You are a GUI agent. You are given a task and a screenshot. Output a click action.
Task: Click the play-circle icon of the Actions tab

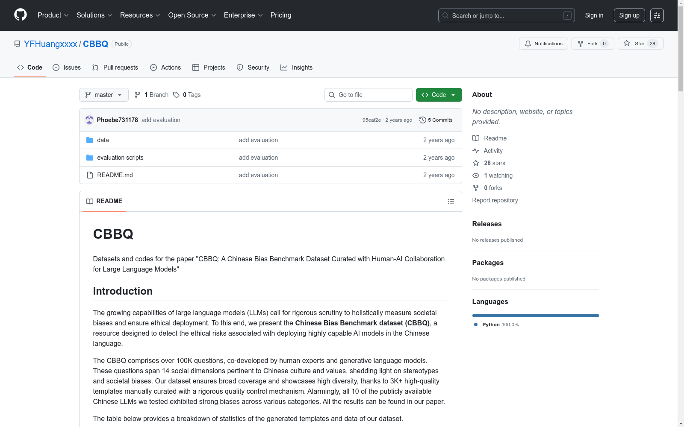coord(153,67)
